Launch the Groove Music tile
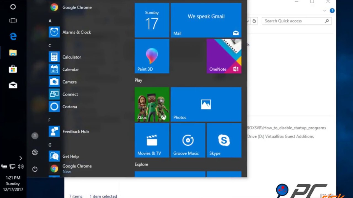Screen dimensions: 353x198 point(188,140)
